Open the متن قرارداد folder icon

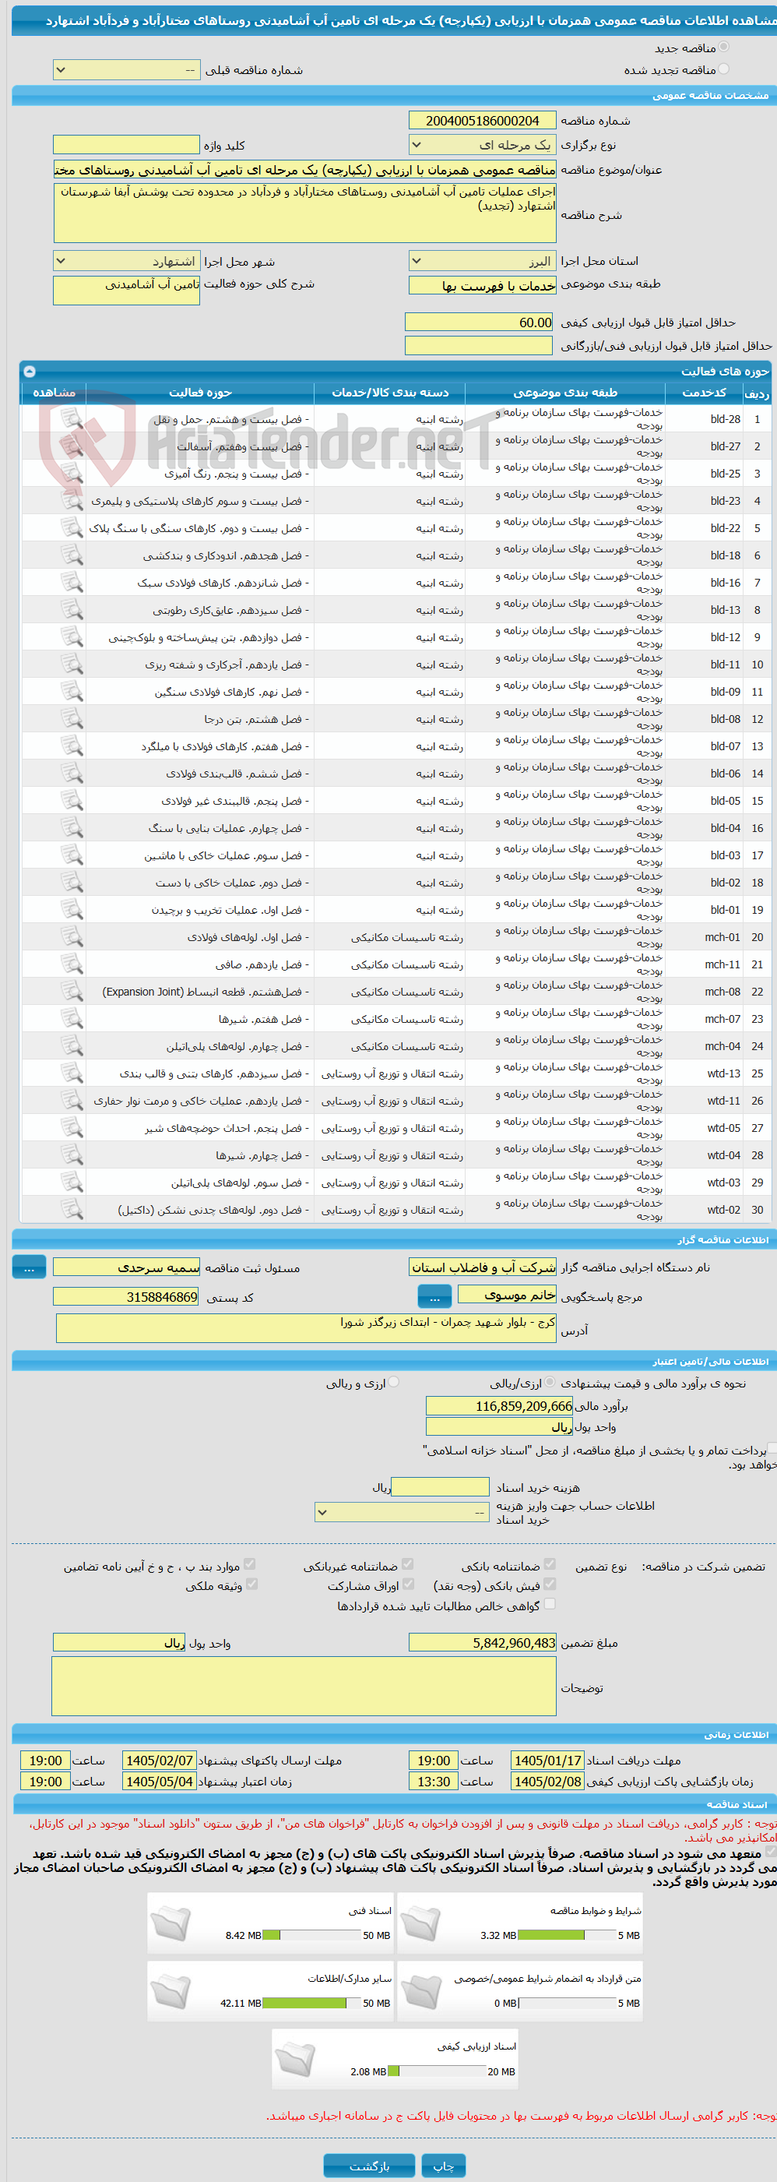(x=420, y=1990)
